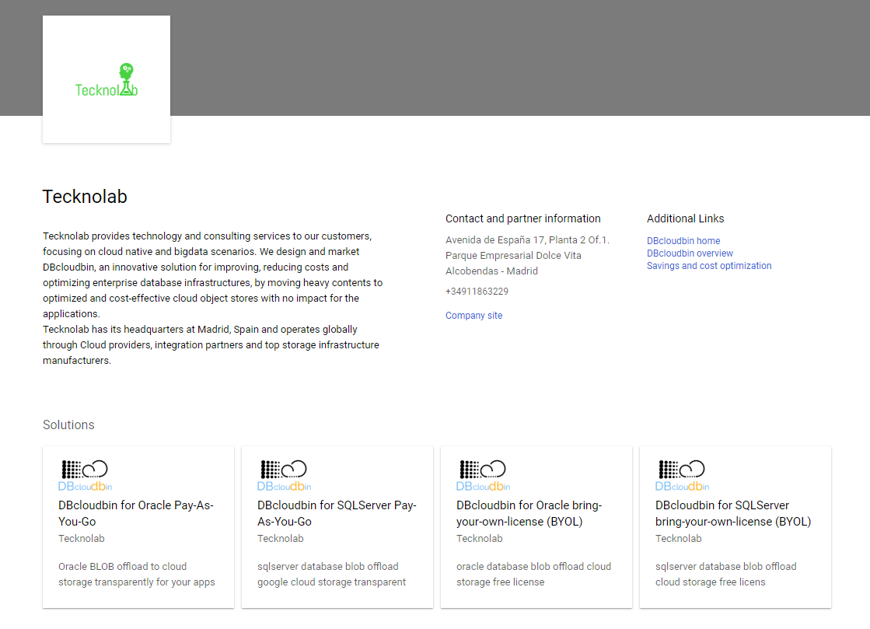
Task: Open DBcloudbin for Oracle Pay-As-You-Go title
Action: pos(136,513)
